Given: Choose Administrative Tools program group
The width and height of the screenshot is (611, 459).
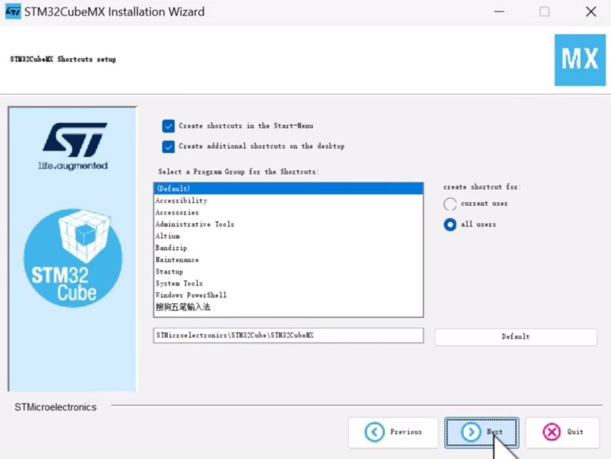Looking at the screenshot, I should point(288,224).
